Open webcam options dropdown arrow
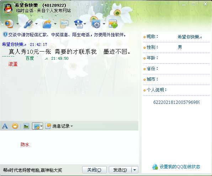Screen dimensions: 212x176 (x=17, y=24)
